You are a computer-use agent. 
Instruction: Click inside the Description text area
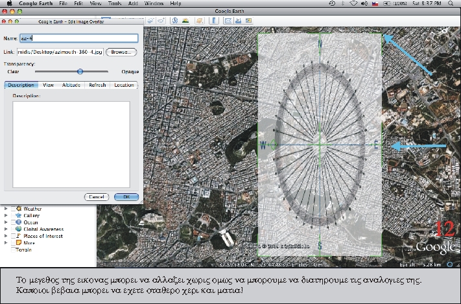coord(71,145)
